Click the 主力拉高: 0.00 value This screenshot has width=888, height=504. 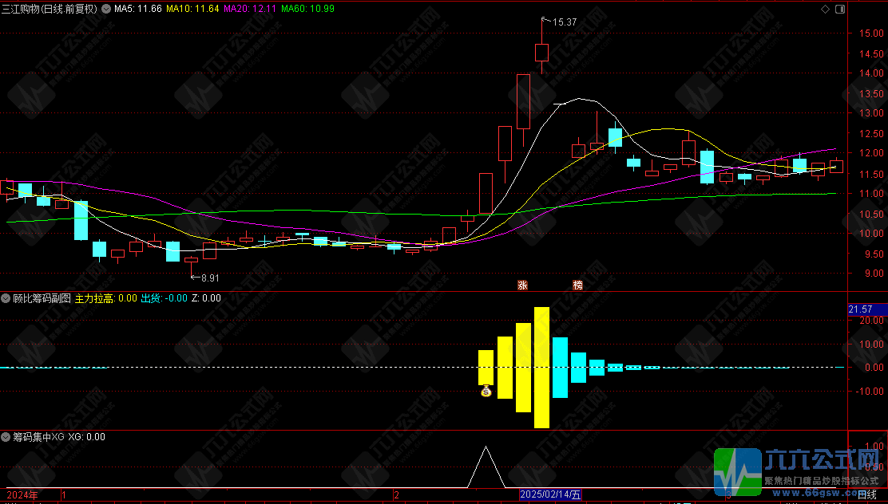pyautogui.click(x=106, y=298)
